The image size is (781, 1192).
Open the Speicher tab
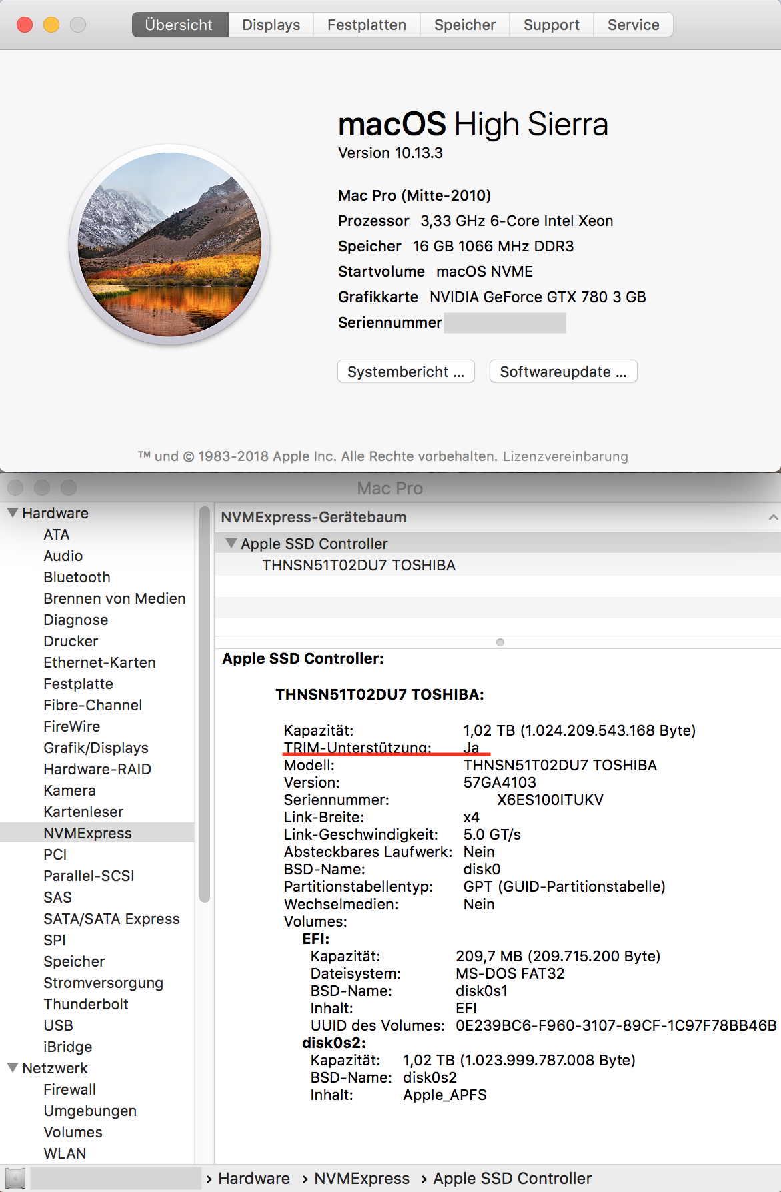click(465, 25)
